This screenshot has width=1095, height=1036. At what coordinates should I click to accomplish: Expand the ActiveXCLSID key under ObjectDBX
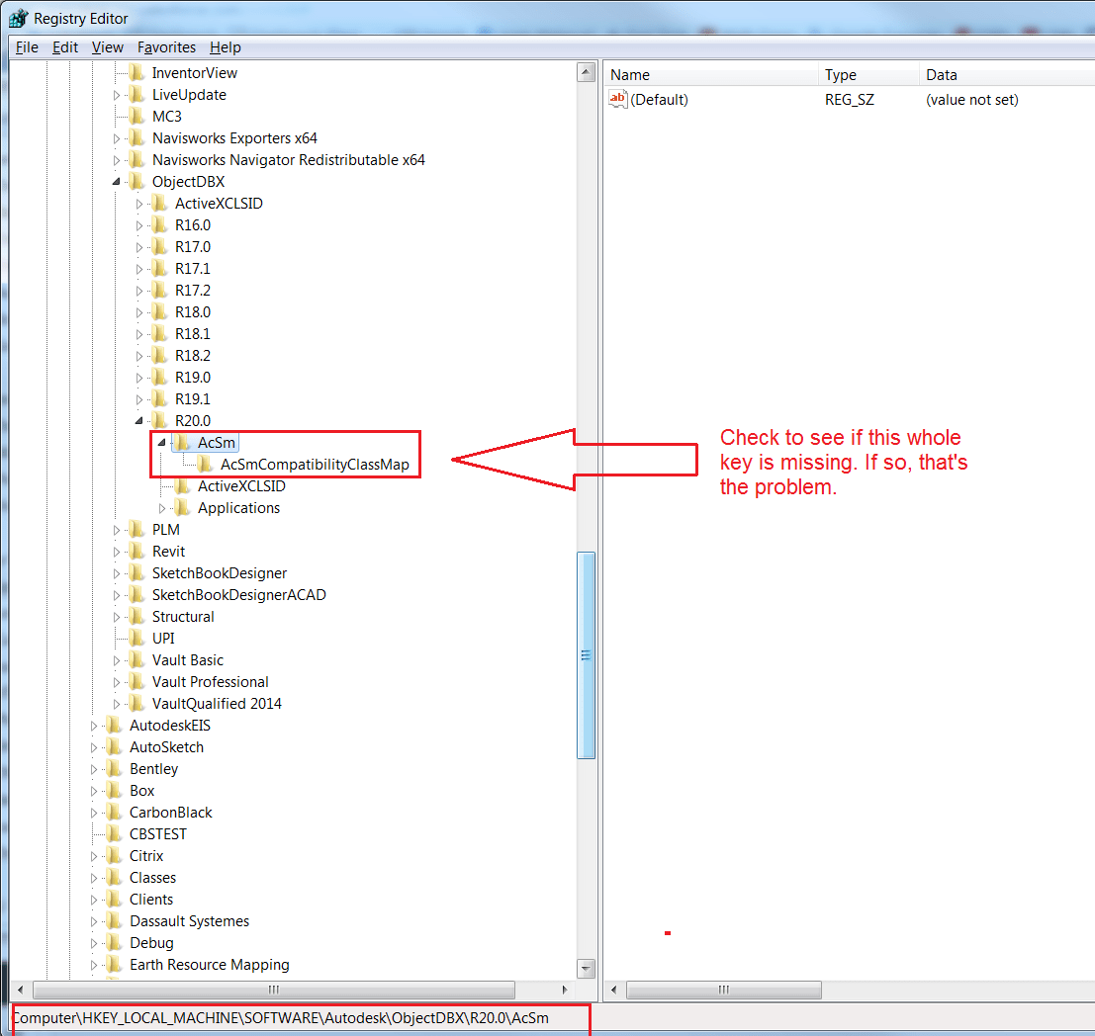tap(138, 204)
